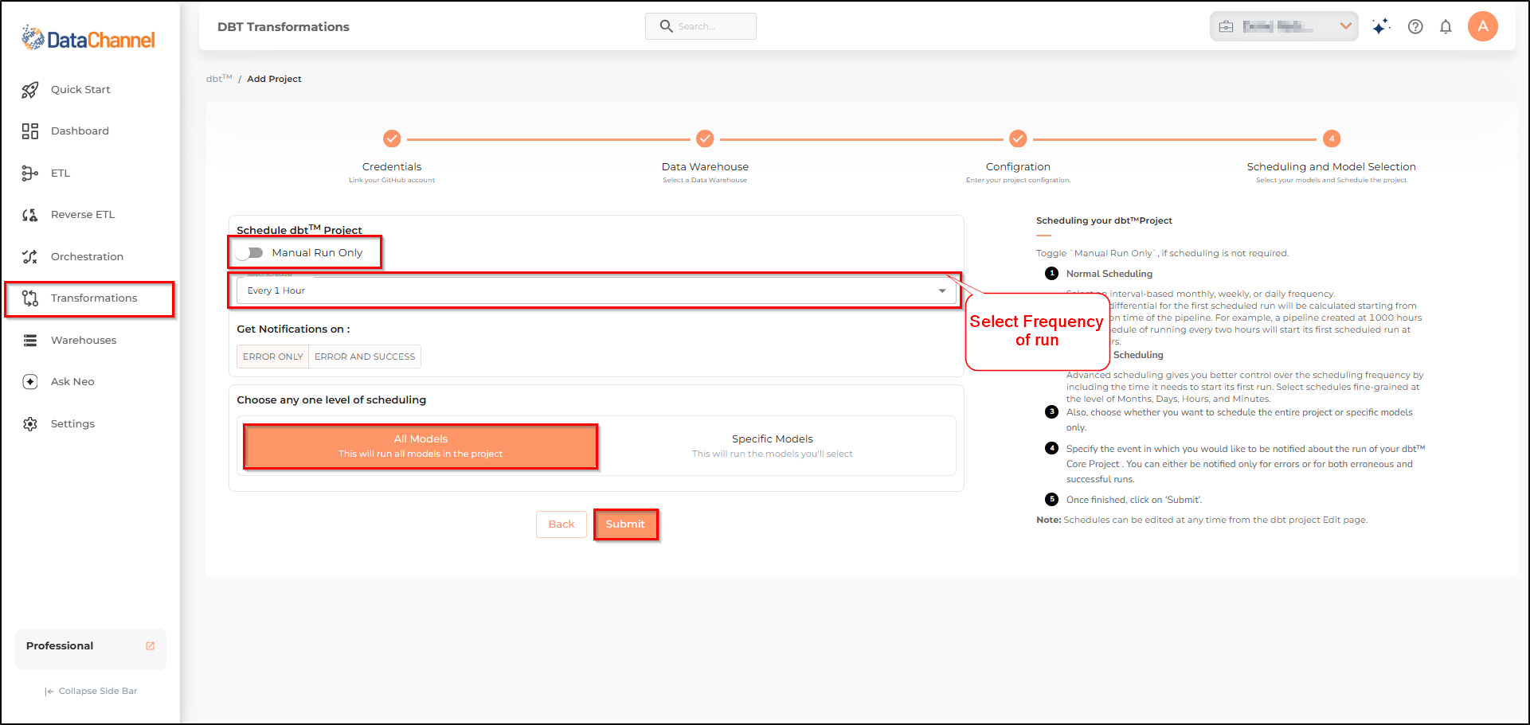Open Ask Neo in the sidebar
1530x725 pixels.
click(x=72, y=382)
